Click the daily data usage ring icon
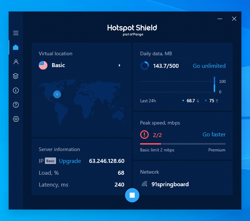The image size is (250, 221). pos(144,66)
